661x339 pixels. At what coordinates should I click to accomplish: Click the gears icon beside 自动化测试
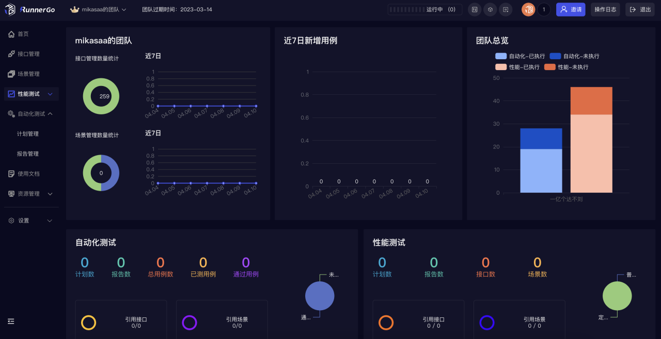[x=11, y=114]
